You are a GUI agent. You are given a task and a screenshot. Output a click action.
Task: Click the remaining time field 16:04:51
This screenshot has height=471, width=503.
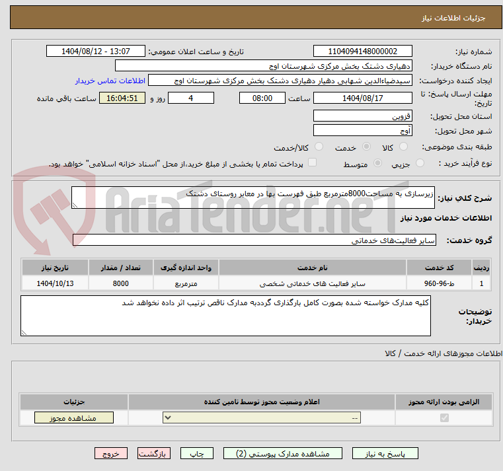(122, 98)
